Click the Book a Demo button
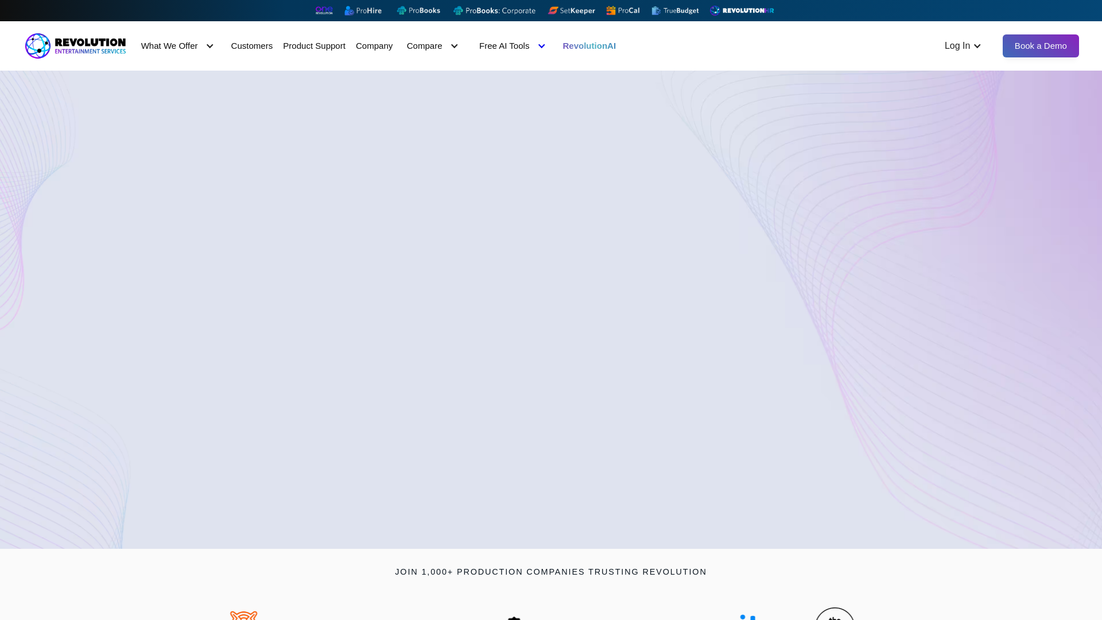Viewport: 1102px width, 620px height. 1041,46
